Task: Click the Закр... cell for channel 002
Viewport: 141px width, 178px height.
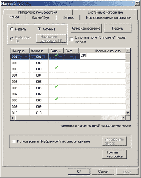Action: [x=71, y=63]
